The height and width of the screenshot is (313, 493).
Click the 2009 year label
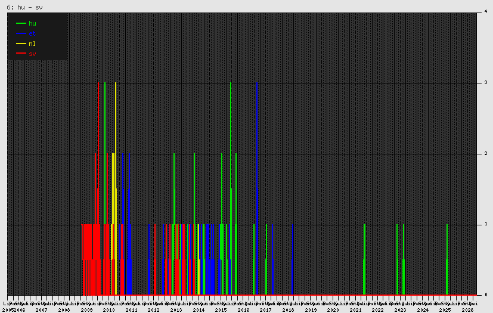point(87,310)
